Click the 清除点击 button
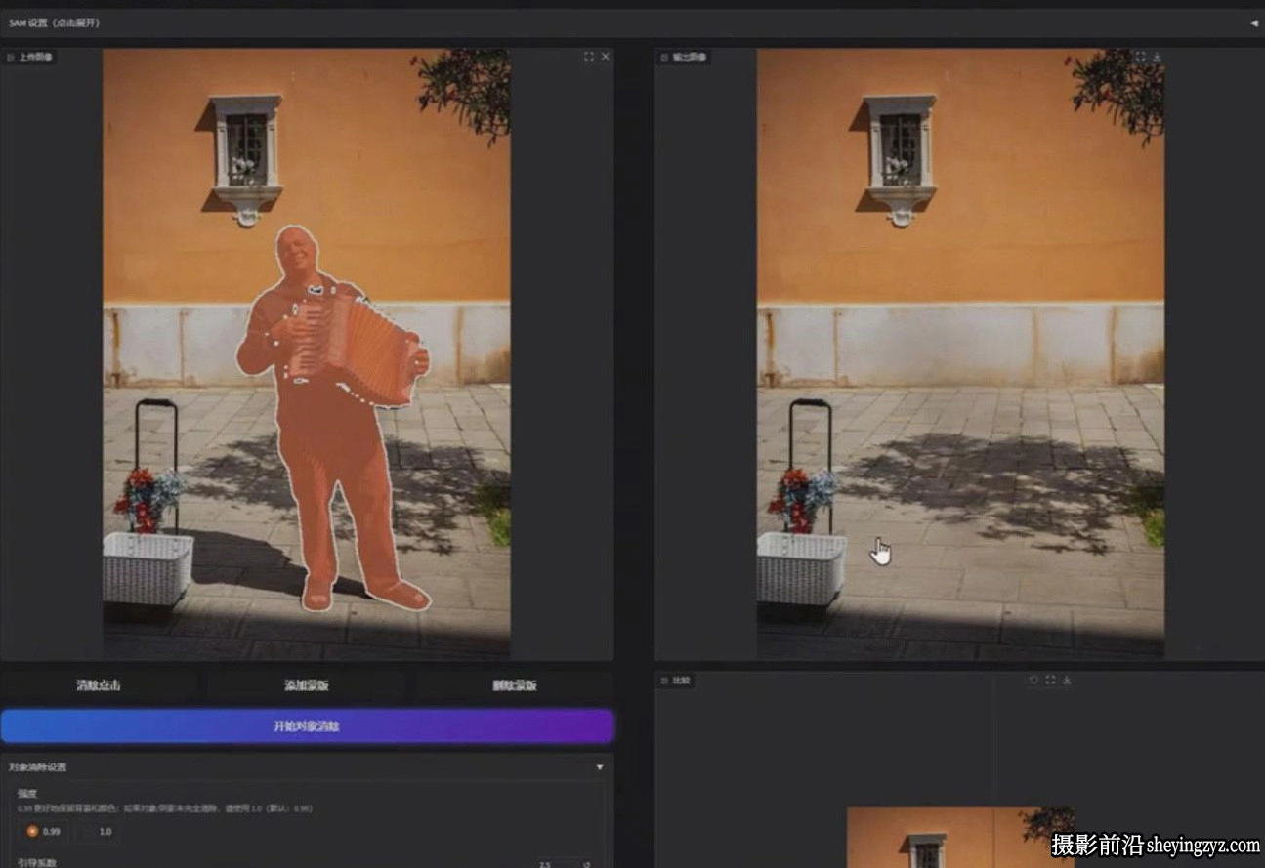The width and height of the screenshot is (1265, 868). [x=100, y=685]
